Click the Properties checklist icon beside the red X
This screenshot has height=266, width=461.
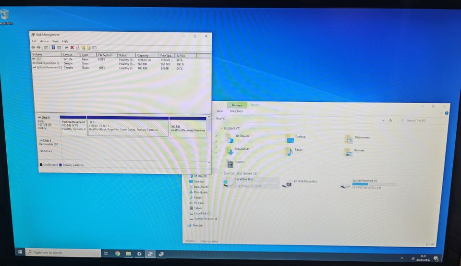click(x=78, y=48)
